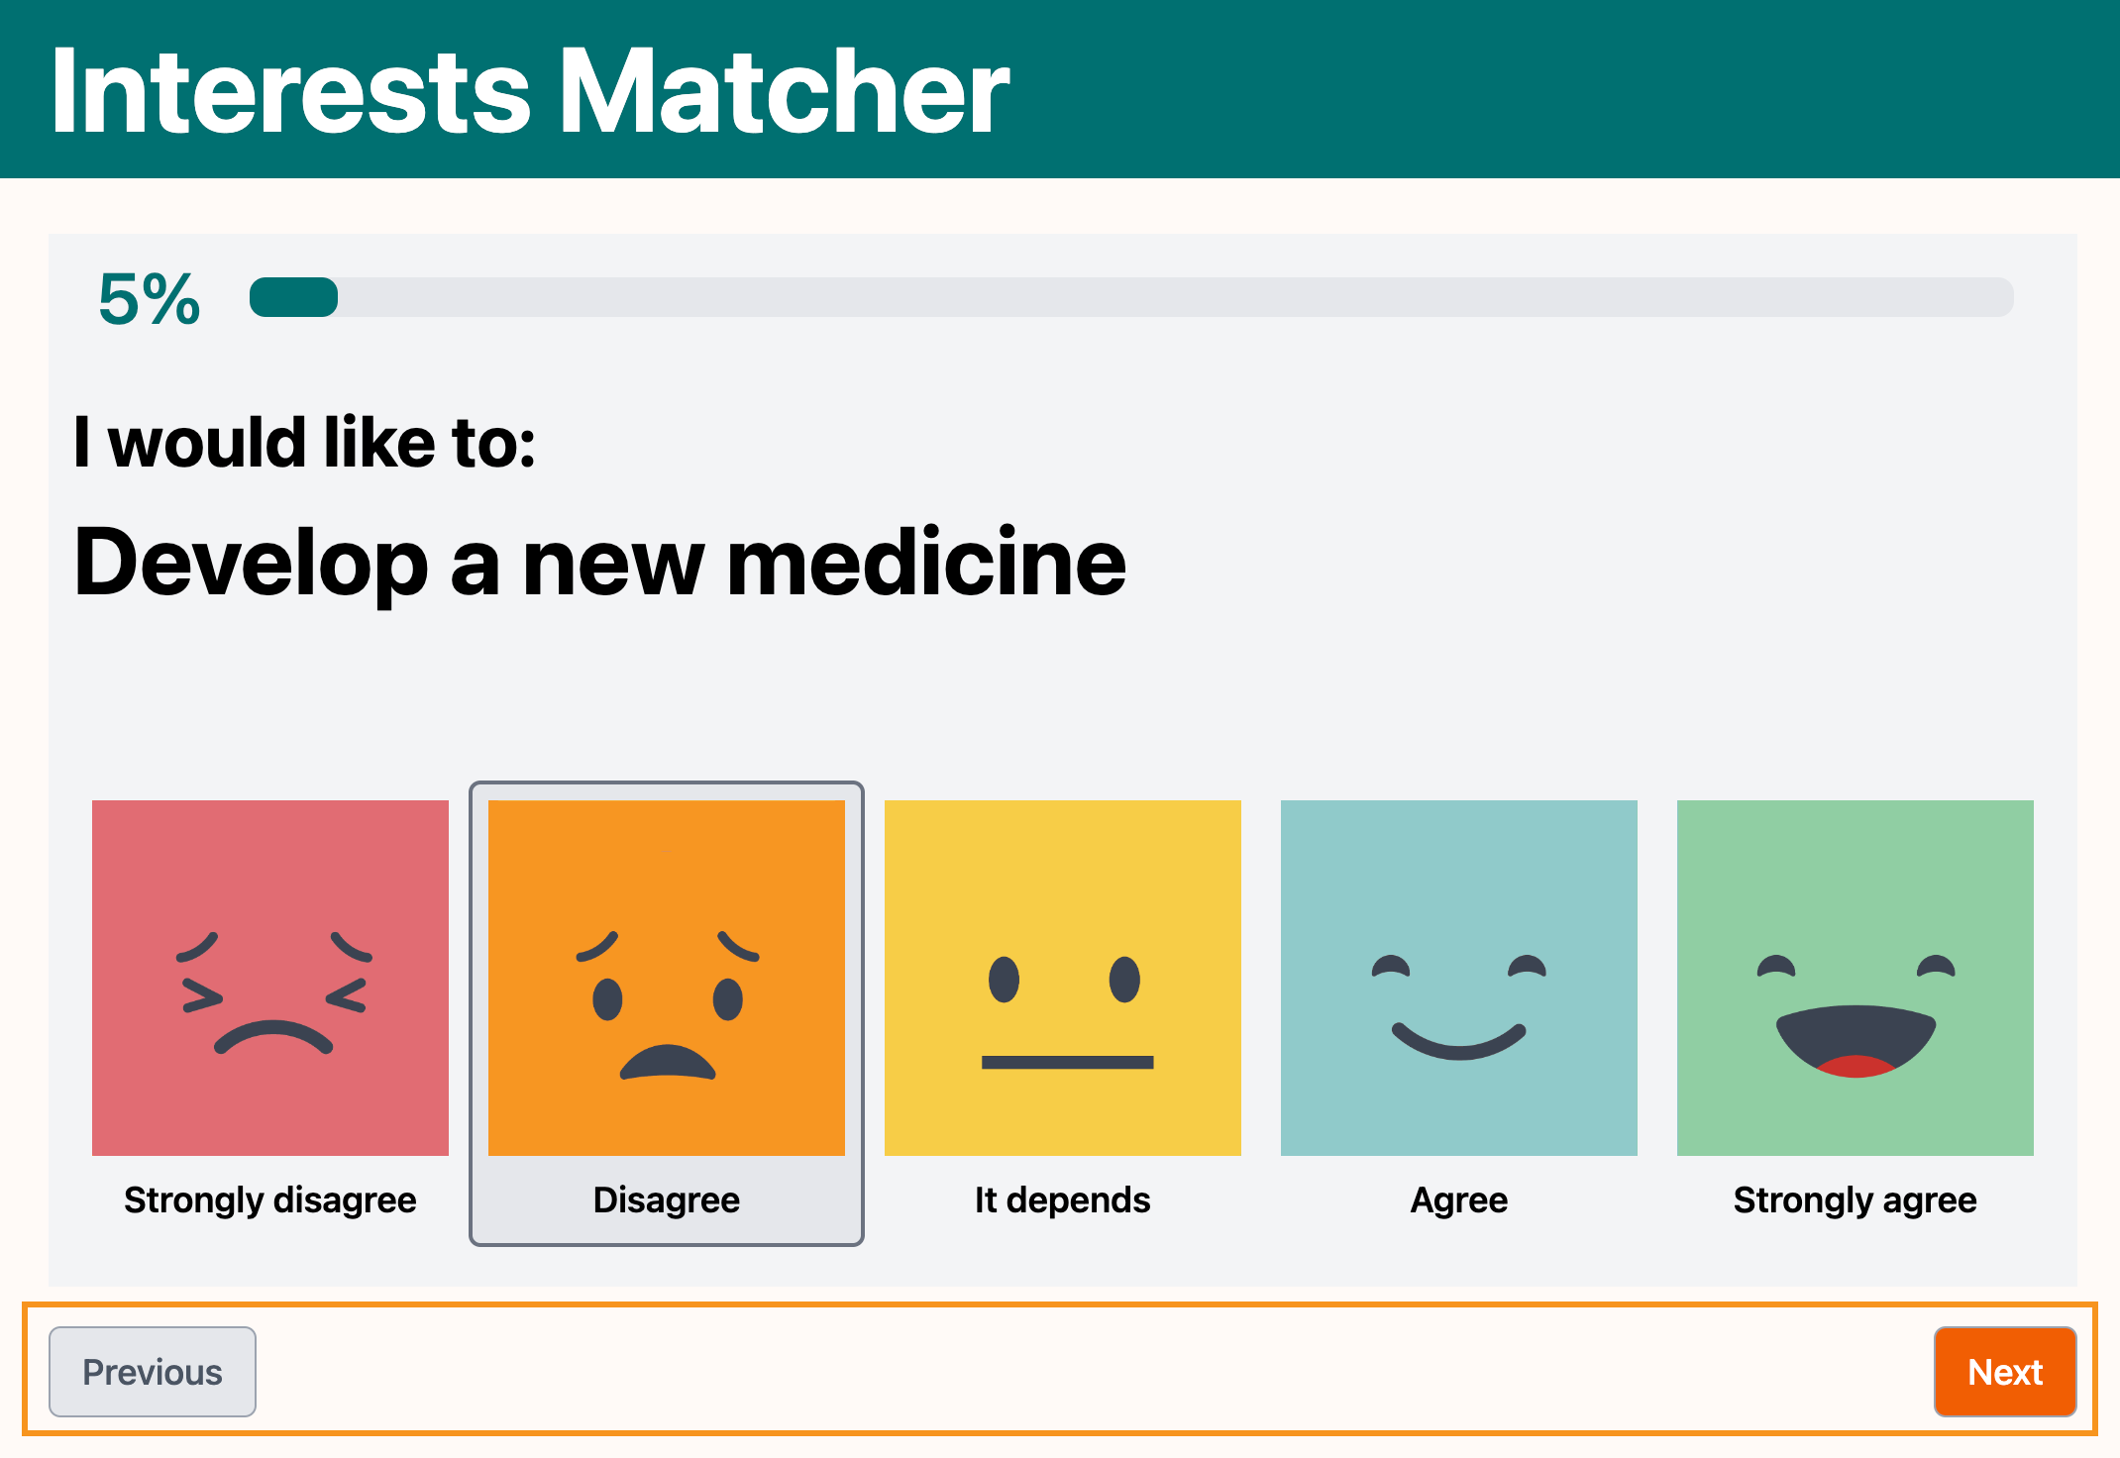Click the teal filled progress segment
This screenshot has width=2120, height=1458.
click(293, 297)
